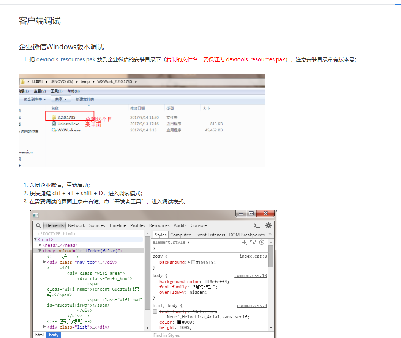
Task: Click the Uninstall.exe file icon
Action: click(54, 124)
